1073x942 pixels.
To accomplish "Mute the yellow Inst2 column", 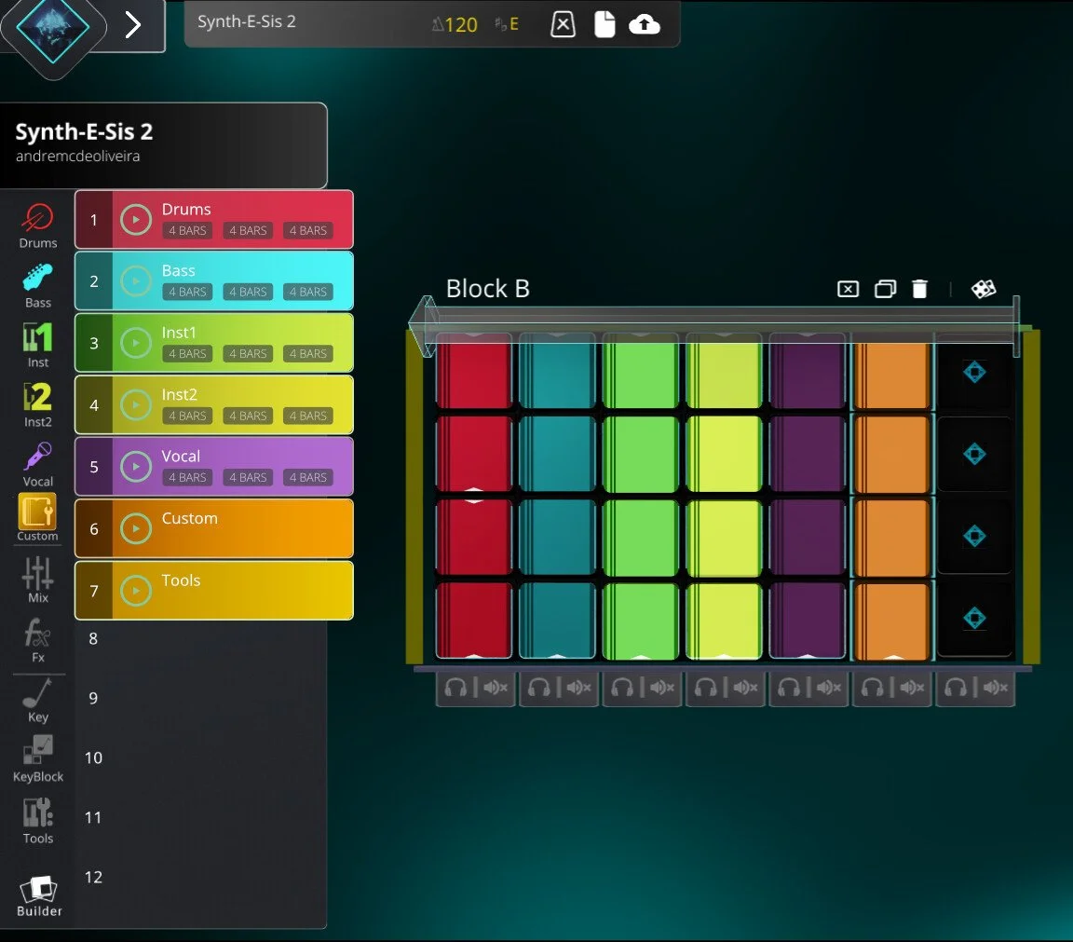I will [745, 688].
